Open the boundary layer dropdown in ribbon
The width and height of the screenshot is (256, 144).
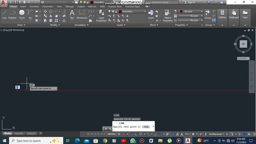(127, 12)
